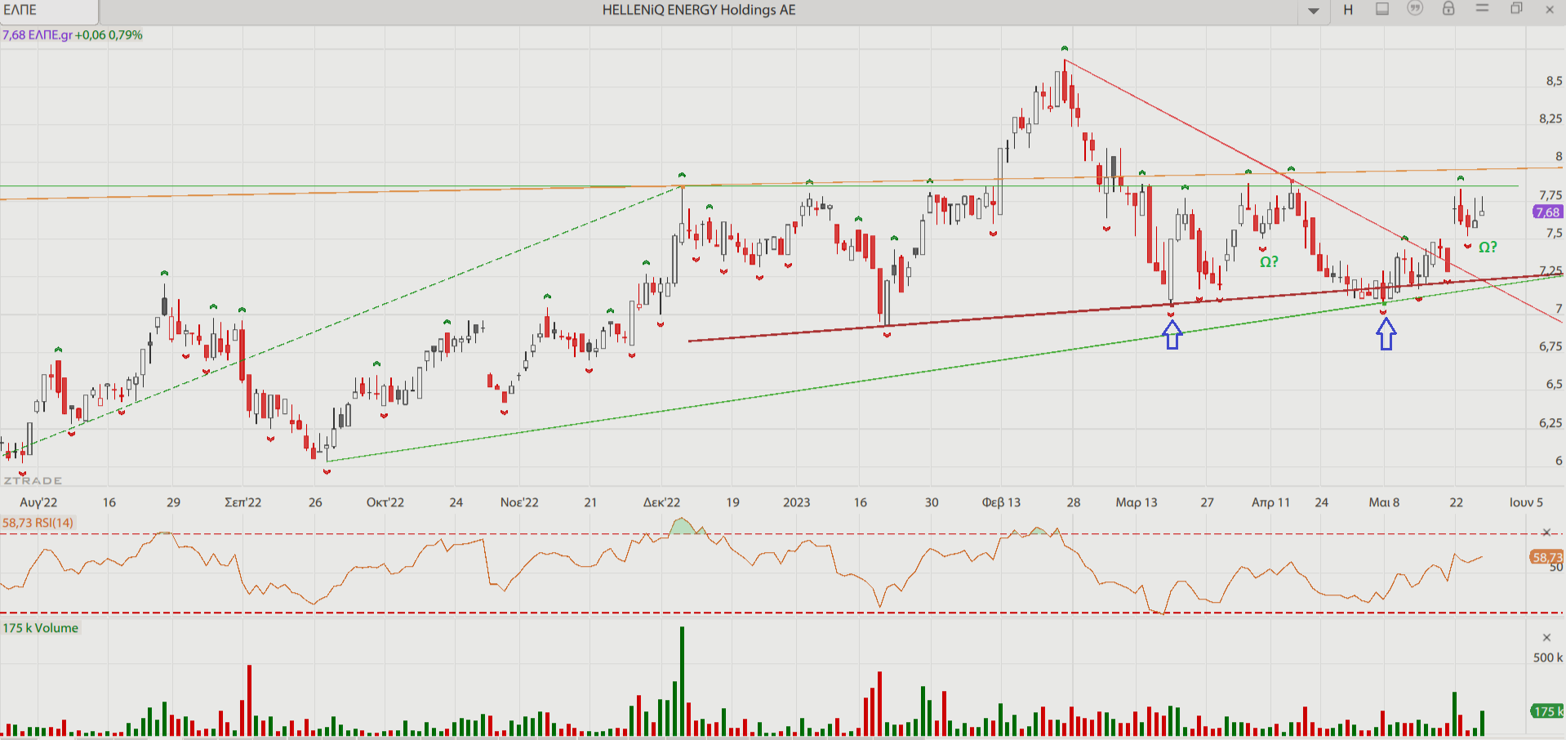Viewport: 1566px width, 740px height.
Task: Close the chart window
Action: pos(1550,10)
